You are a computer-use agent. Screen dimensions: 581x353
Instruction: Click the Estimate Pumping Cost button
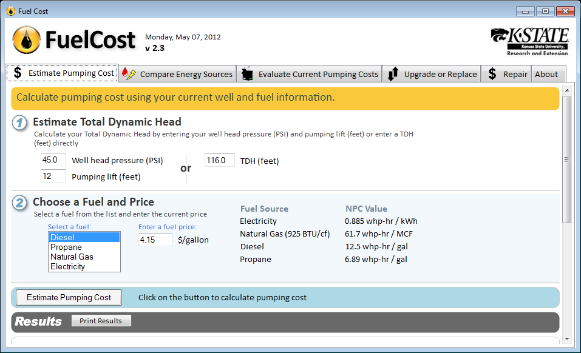click(69, 297)
